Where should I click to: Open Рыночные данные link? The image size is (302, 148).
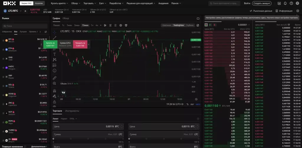(261, 11)
